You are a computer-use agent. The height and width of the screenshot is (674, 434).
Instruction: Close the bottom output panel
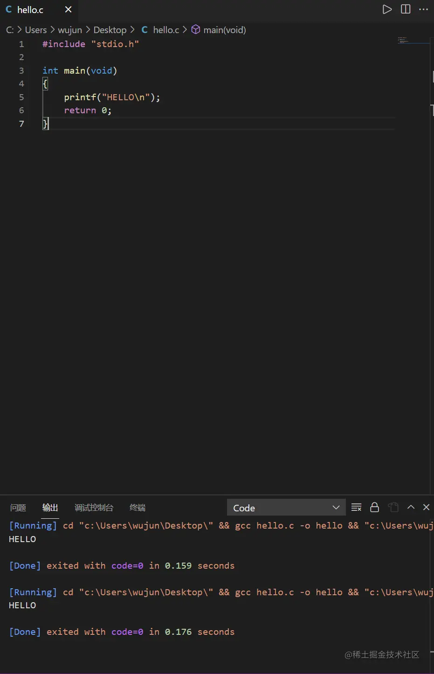pos(426,507)
